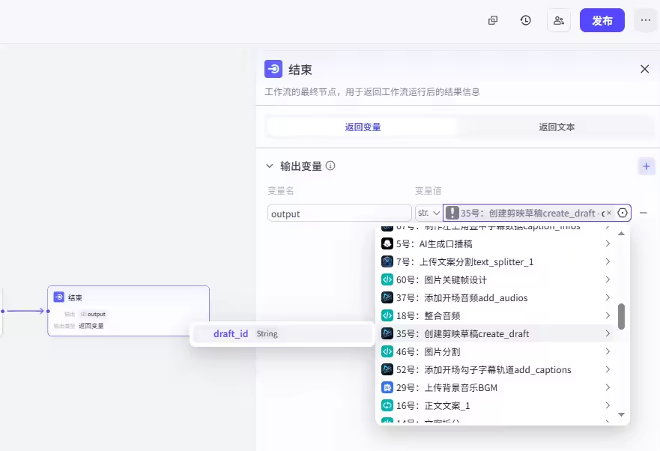Click the output variable name field
Screen dimensions: 660x451
pos(339,212)
